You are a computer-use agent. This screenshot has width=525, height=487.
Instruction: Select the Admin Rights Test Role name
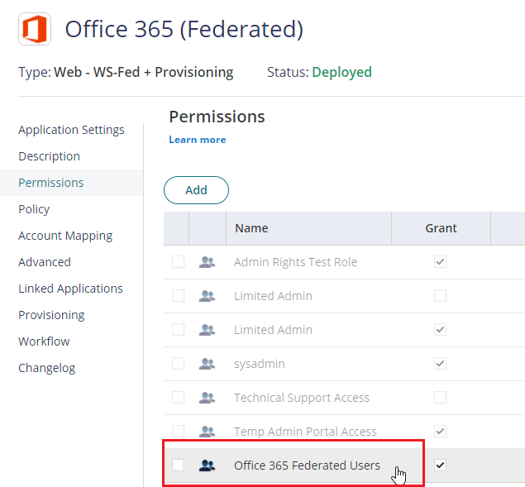click(296, 262)
